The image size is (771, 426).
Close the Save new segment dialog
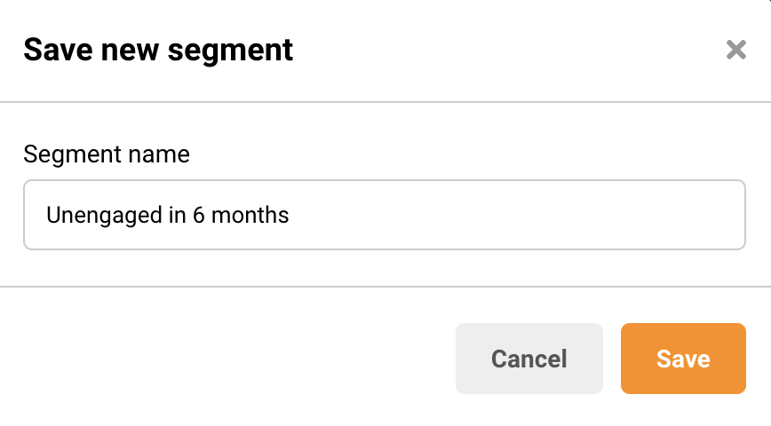coord(735,50)
